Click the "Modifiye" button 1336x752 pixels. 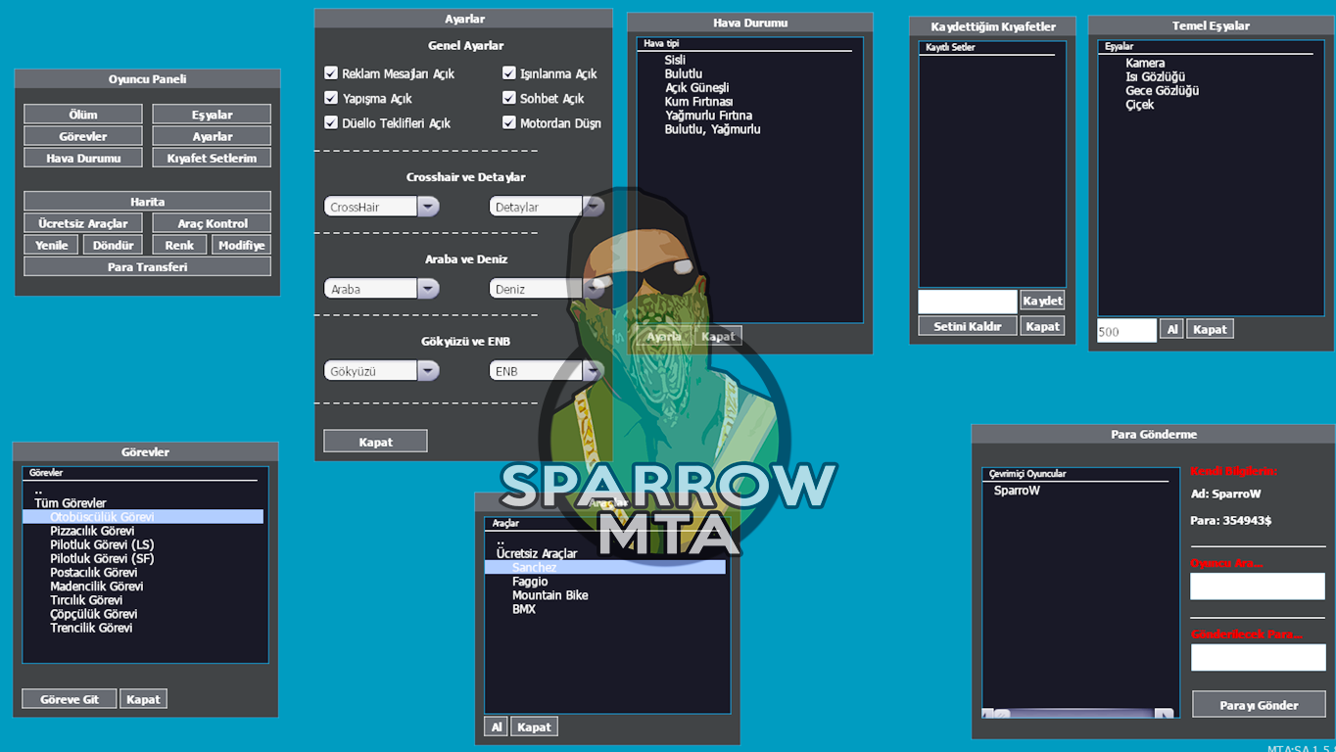click(x=241, y=245)
